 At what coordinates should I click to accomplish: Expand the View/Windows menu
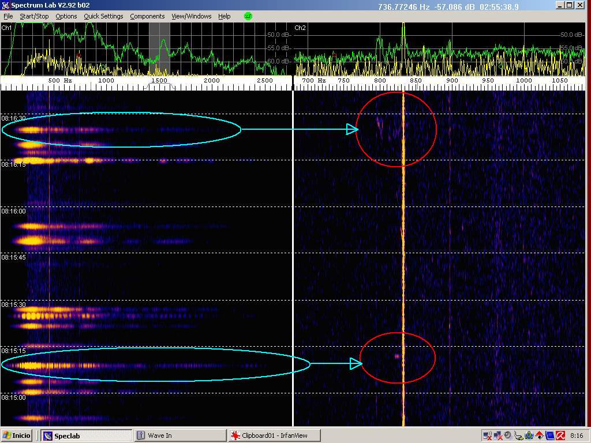191,16
